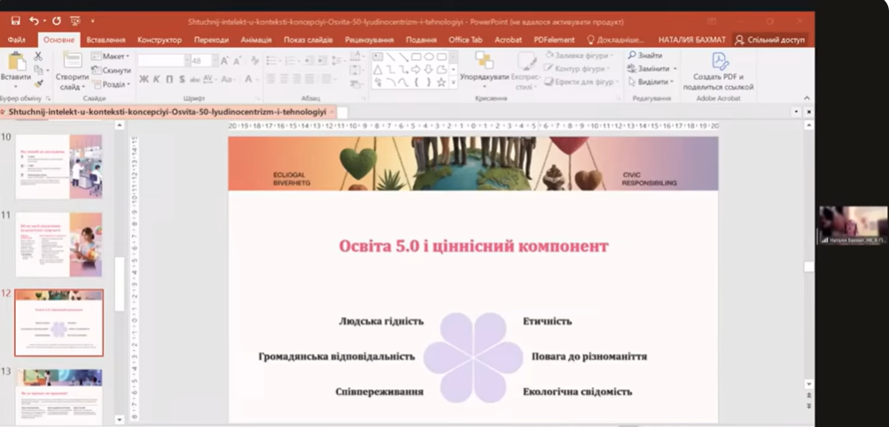The image size is (889, 427).
Task: Click the Undo arrow icon
Action: tap(34, 20)
